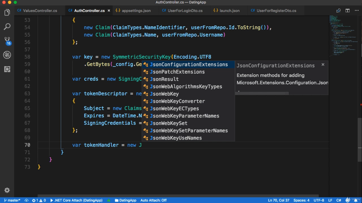Start .NET Core Attach (DatingApp) debug
This screenshot has width=362, height=203.
coord(76,200)
